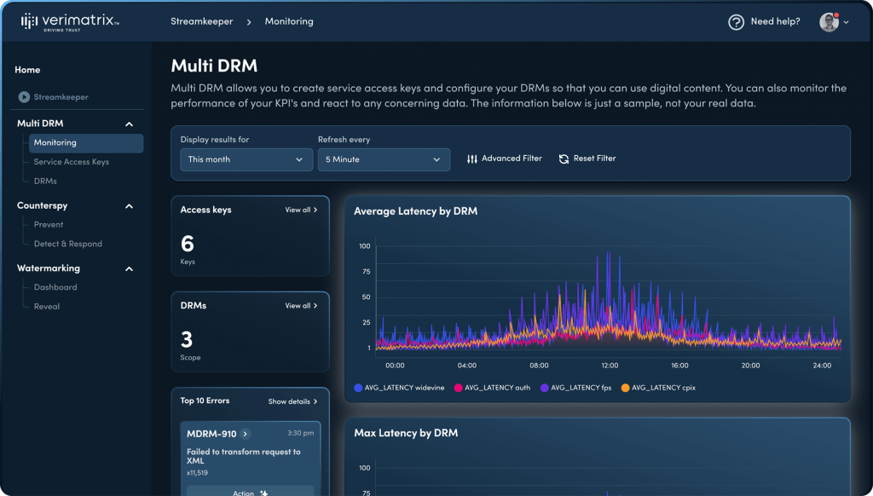View all Access keys
Screen dimensions: 873x496
tap(301, 210)
